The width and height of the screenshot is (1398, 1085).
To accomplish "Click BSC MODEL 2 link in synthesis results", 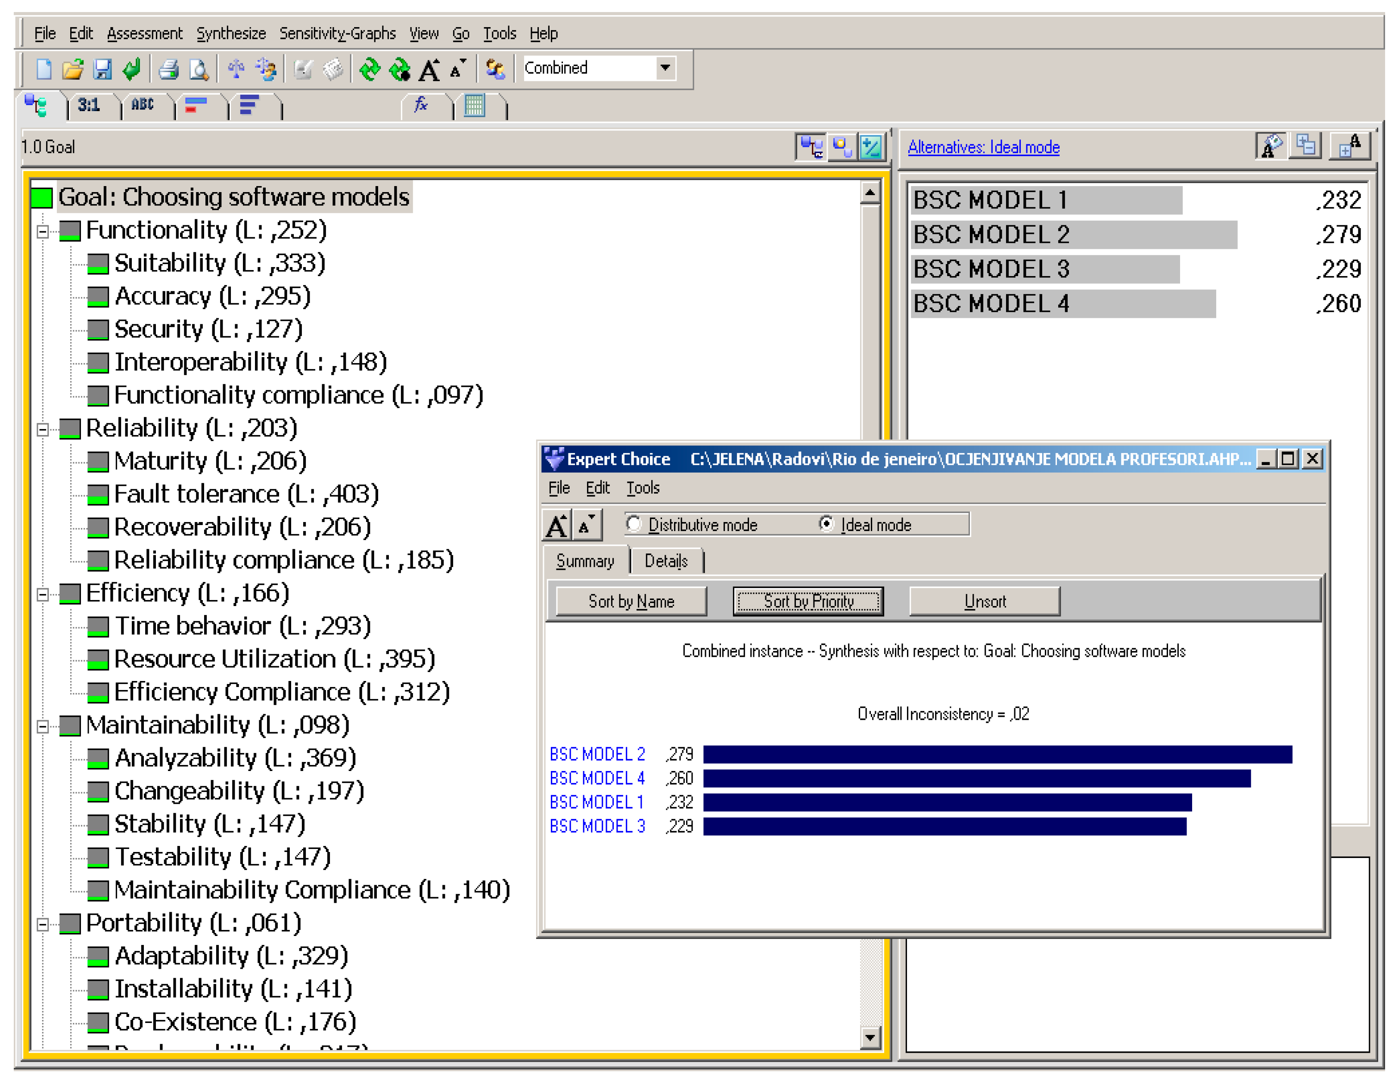I will [x=597, y=754].
